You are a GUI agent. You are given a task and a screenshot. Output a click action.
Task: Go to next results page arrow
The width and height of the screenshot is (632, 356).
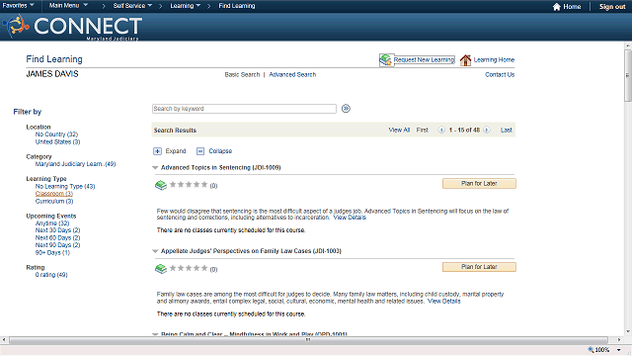(487, 130)
